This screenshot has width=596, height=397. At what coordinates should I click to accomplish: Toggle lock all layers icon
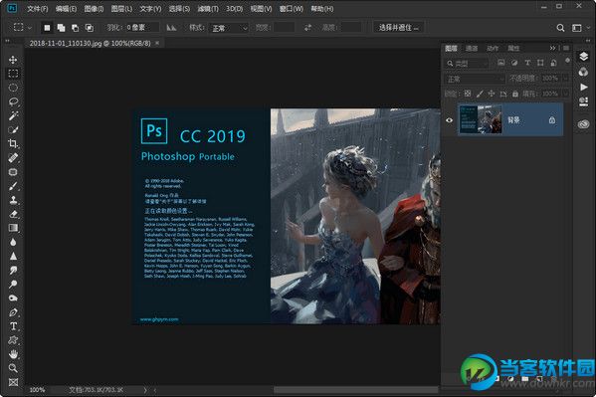[x=515, y=94]
